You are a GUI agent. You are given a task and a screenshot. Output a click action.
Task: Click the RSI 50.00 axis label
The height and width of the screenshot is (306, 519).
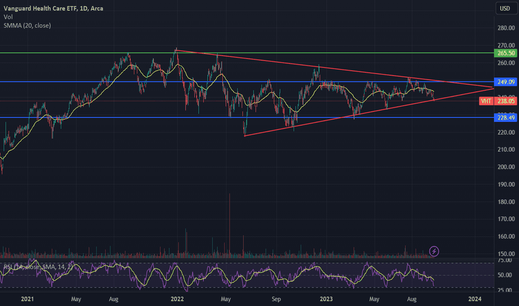505,275
